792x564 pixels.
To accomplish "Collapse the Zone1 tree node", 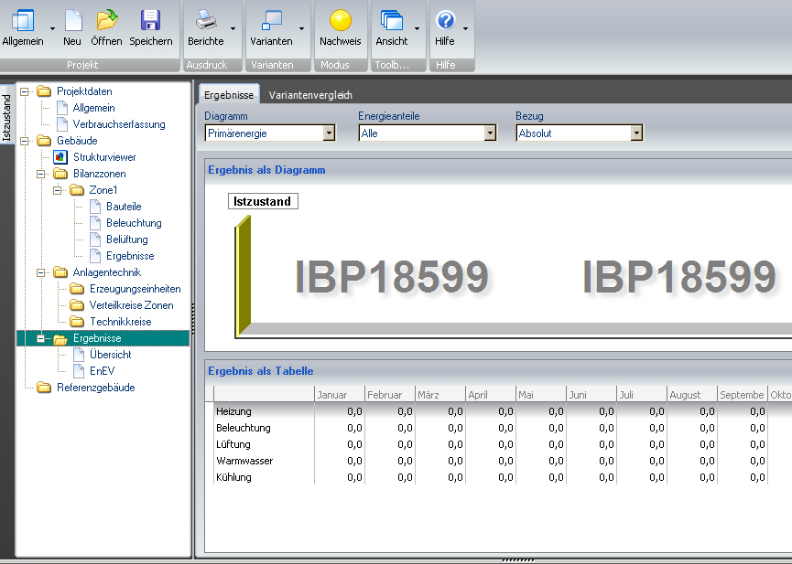I will tap(57, 190).
